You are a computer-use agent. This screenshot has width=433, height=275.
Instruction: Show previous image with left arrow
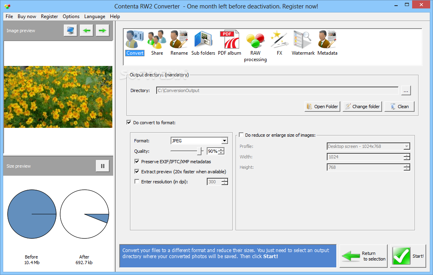click(86, 31)
